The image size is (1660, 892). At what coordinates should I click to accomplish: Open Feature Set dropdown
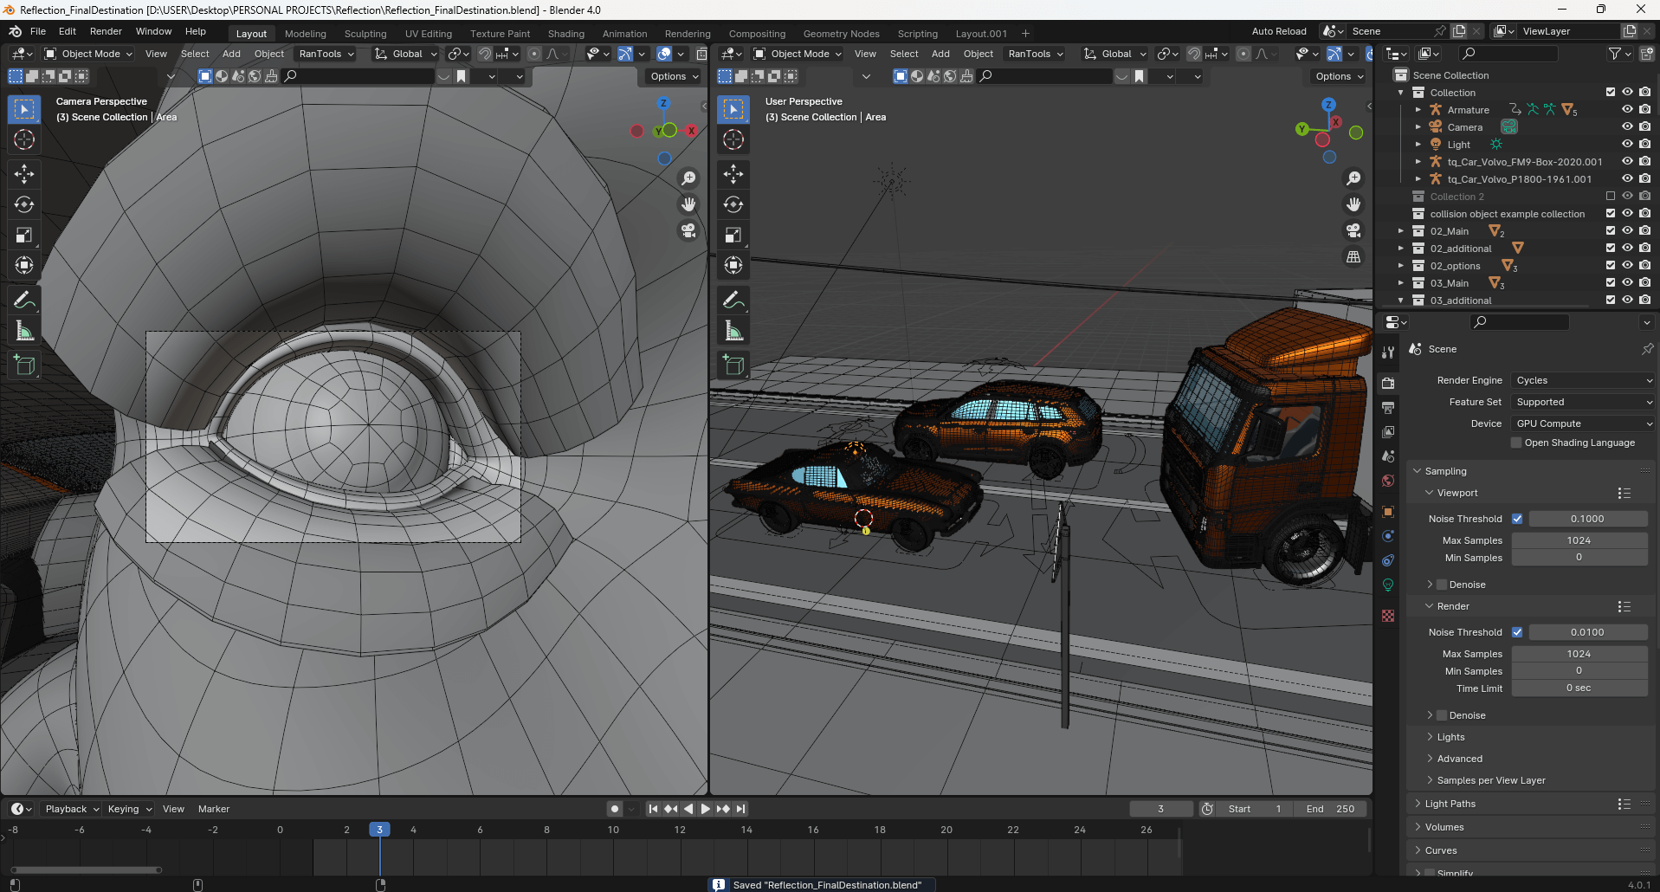[x=1583, y=402]
